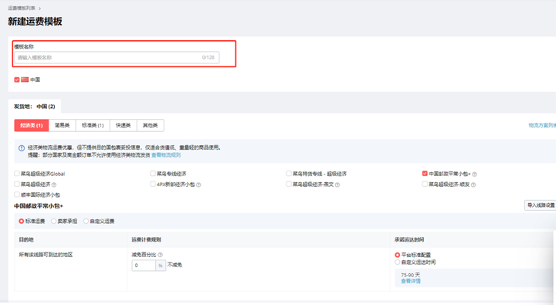This screenshot has height=305, width=556.
Task: Click help icon beside 4PX新邮经济小包
Action: 198,185
